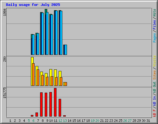
Task: Click day label 17 on the x-axis
Action: tap(83, 121)
